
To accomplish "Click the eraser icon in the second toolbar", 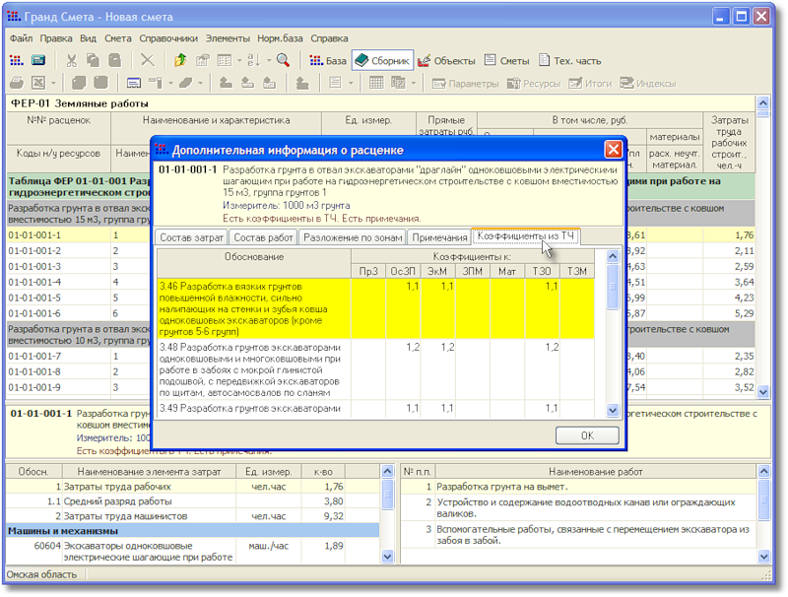I will pyautogui.click(x=185, y=83).
